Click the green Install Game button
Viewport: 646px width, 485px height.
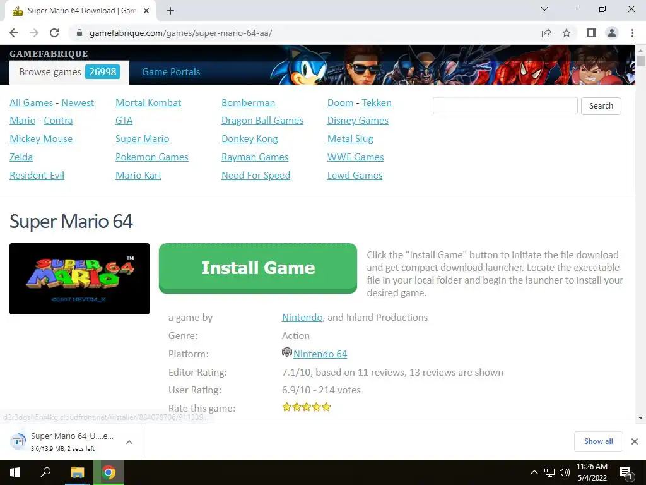click(258, 268)
